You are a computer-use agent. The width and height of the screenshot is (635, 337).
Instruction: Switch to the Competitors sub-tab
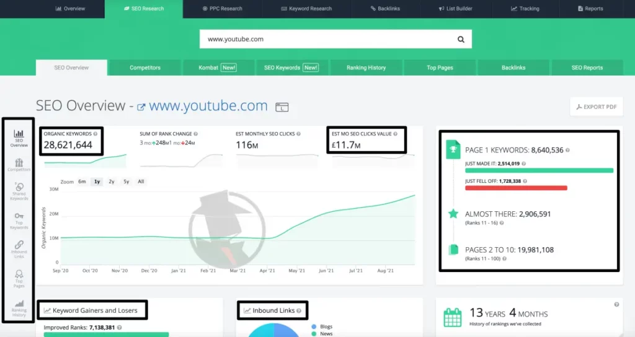click(145, 68)
